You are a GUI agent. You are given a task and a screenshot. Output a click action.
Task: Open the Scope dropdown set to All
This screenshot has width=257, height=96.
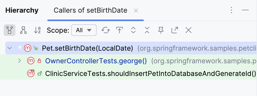[84, 30]
